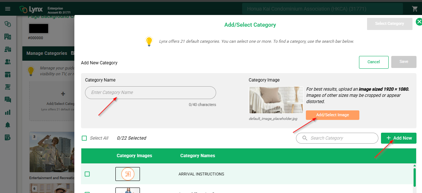Click the Lynx logo
This screenshot has height=193, width=422.
31,9
